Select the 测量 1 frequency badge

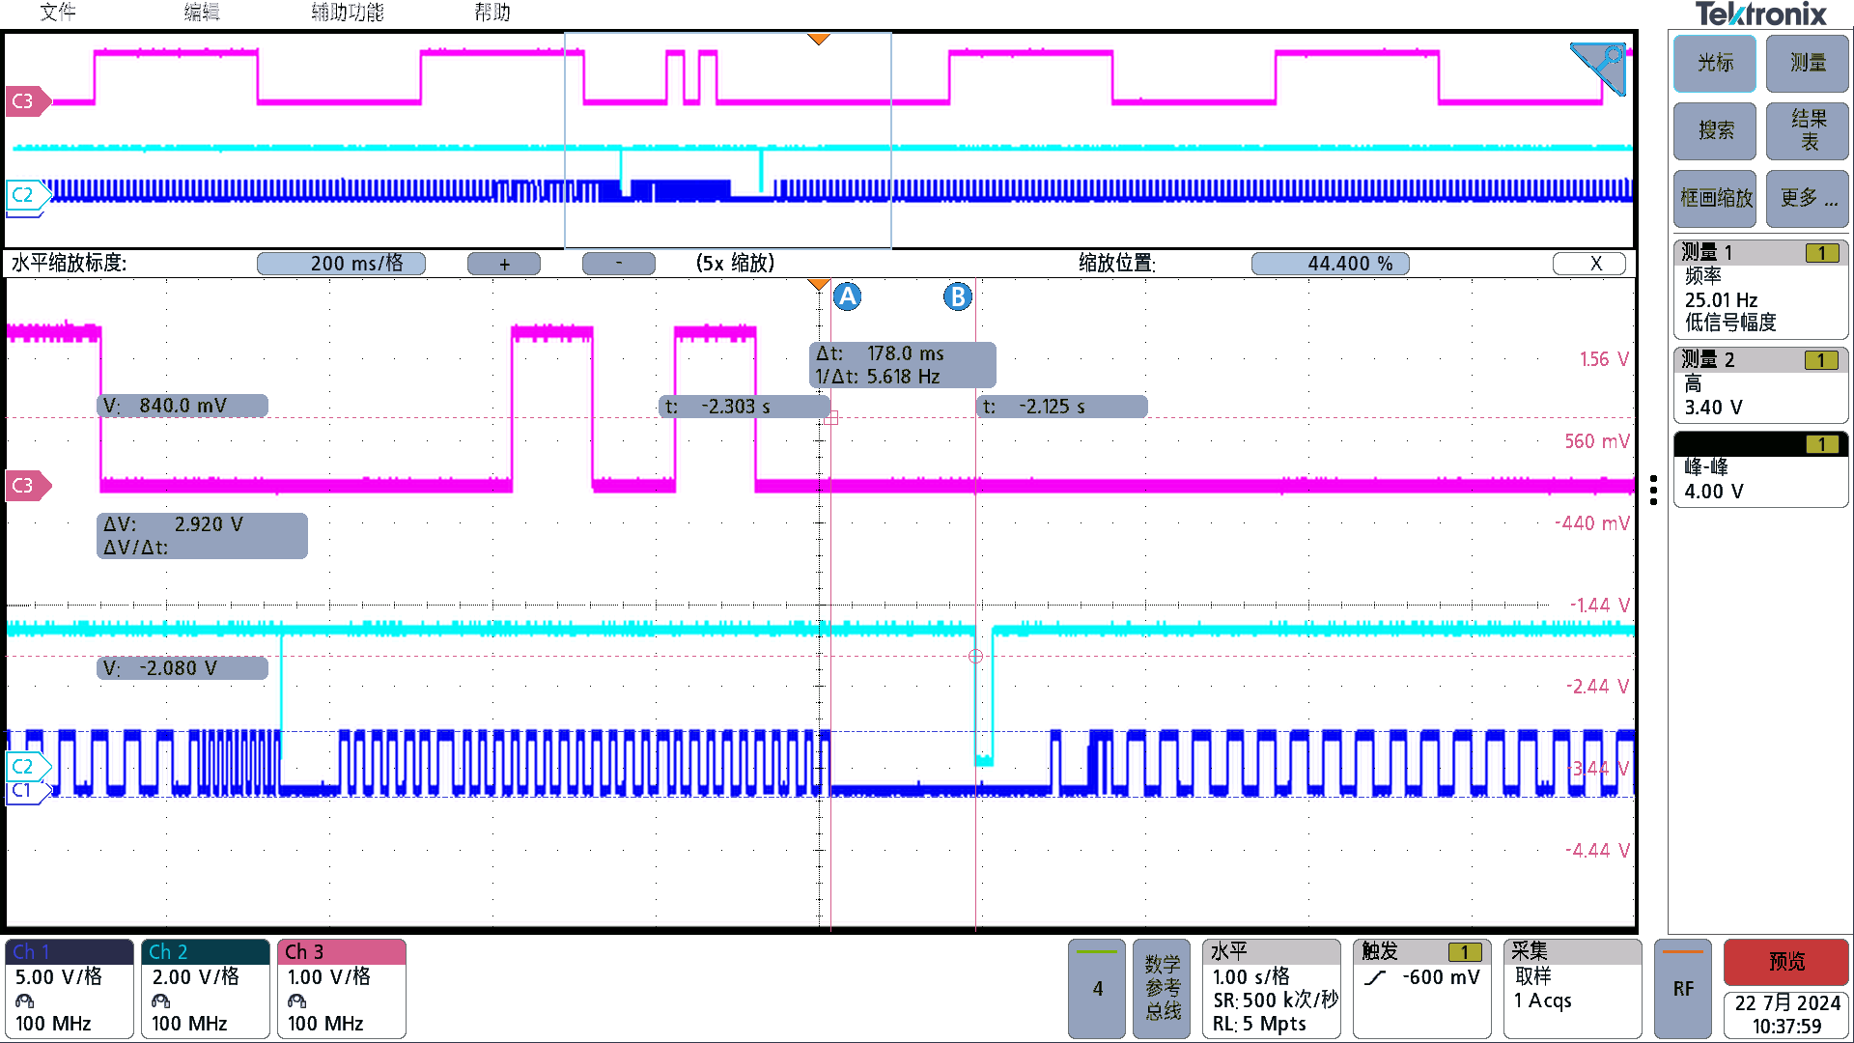(1760, 289)
